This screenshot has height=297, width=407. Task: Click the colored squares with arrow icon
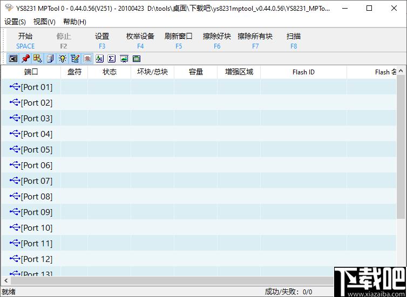pyautogui.click(x=38, y=59)
